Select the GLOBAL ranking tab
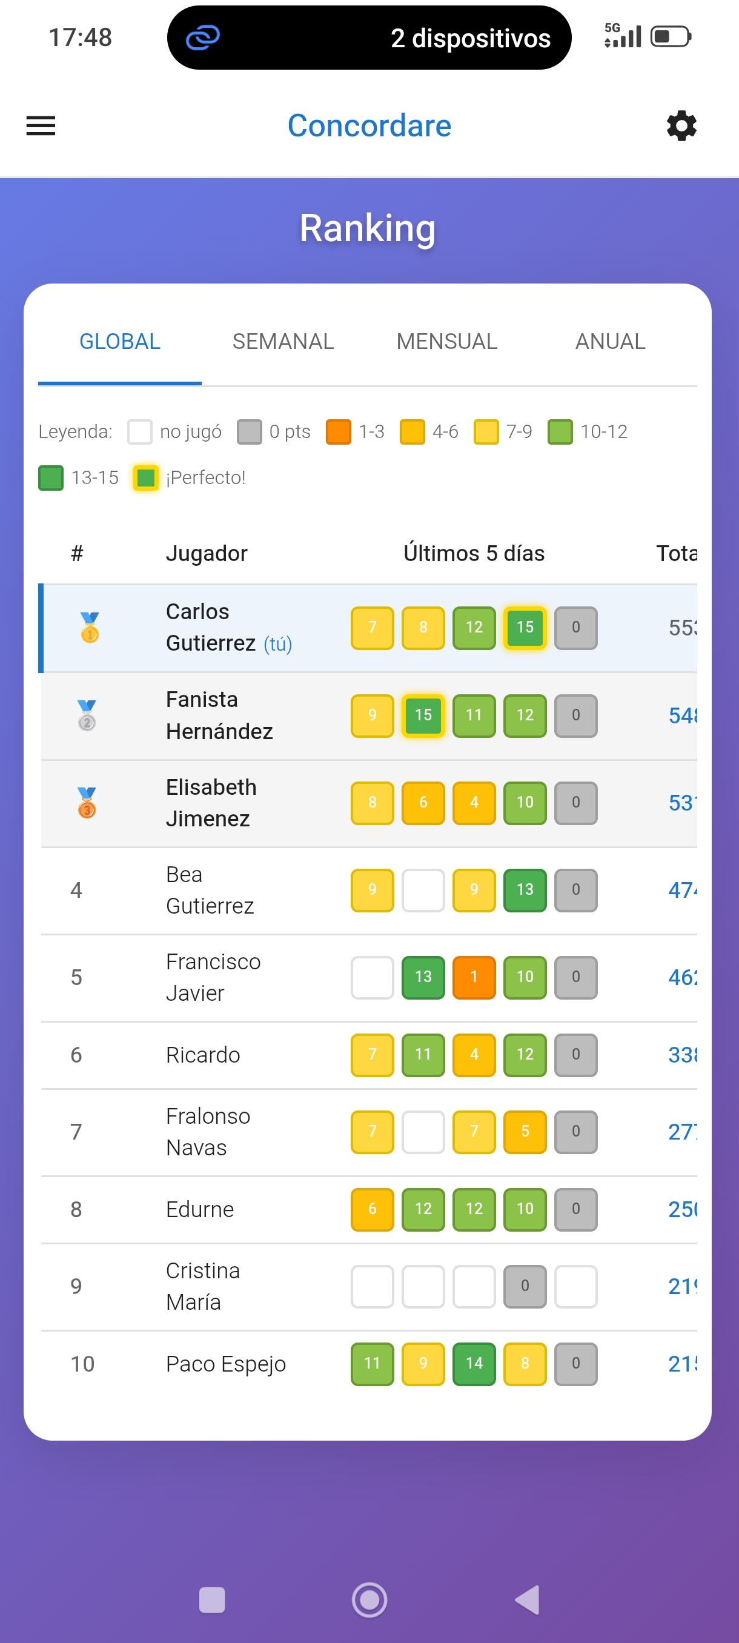The image size is (739, 1643). pos(120,342)
